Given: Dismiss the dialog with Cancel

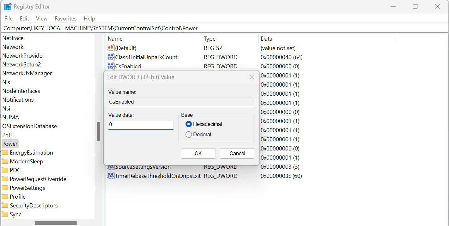Looking at the screenshot, I should [x=237, y=153].
